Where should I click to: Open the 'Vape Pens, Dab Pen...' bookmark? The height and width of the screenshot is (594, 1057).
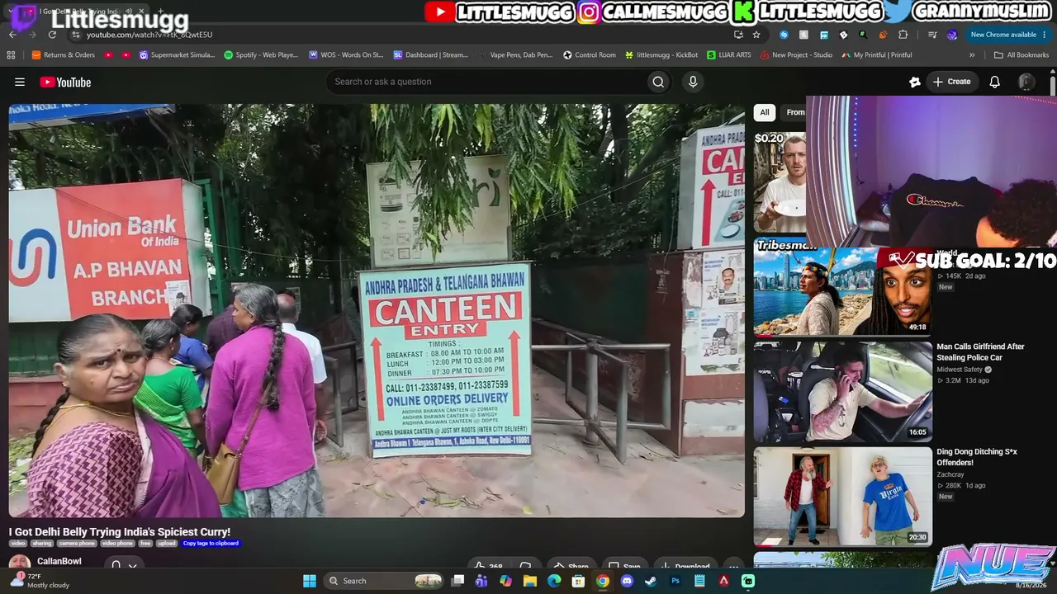coord(516,55)
